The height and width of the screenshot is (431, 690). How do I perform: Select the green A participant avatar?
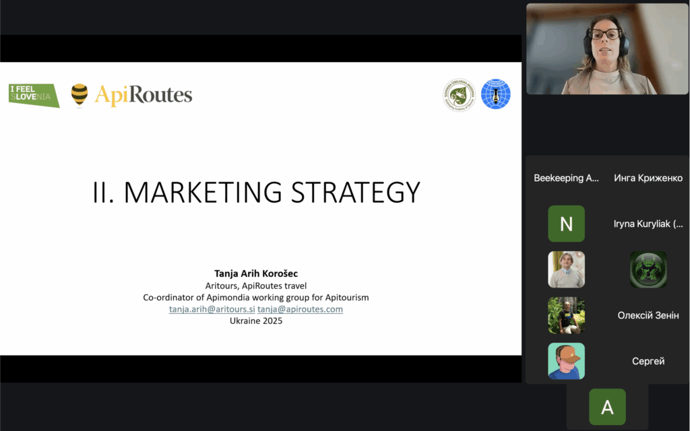607,407
